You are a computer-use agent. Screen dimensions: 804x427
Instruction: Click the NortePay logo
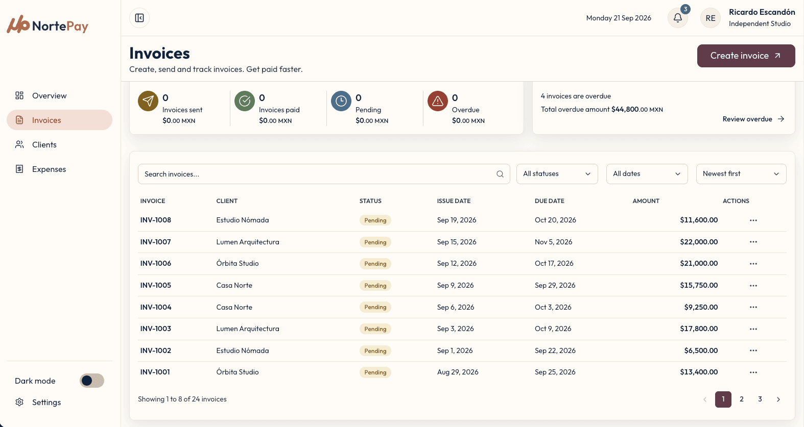click(48, 25)
